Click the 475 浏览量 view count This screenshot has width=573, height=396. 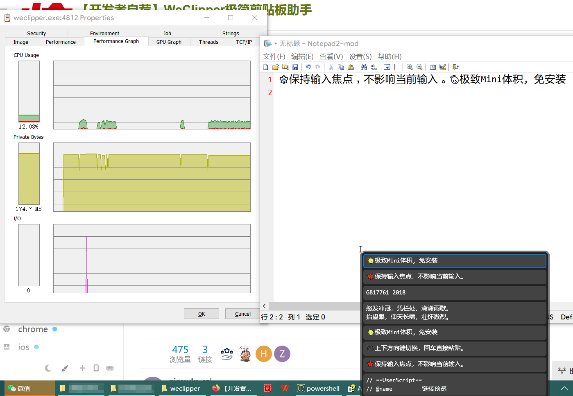click(180, 354)
